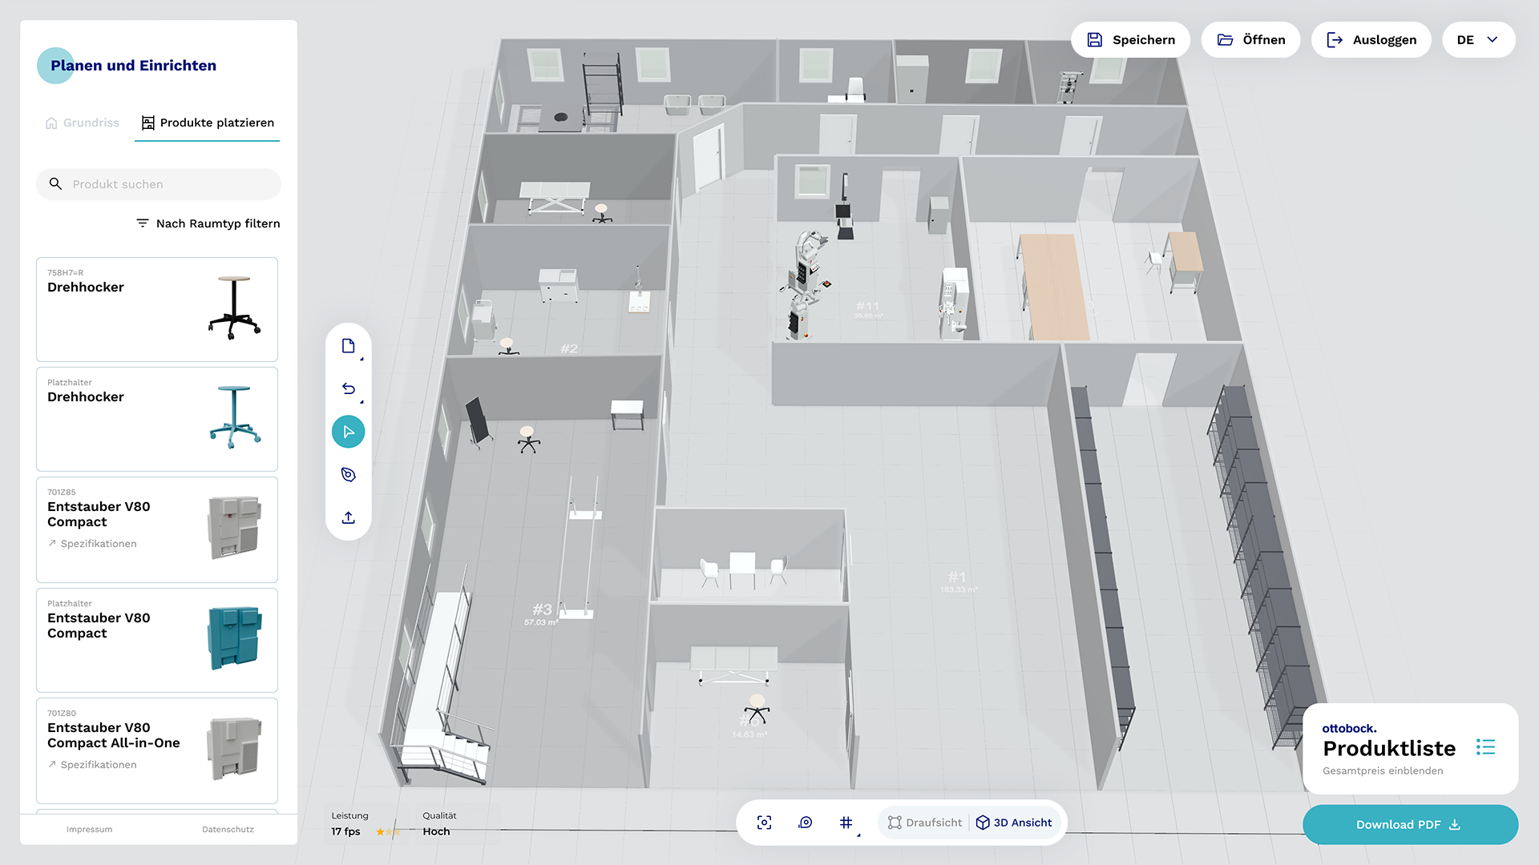Toggle Gesamtpreis einblenden
This screenshot has height=865, width=1539.
click(x=1382, y=770)
